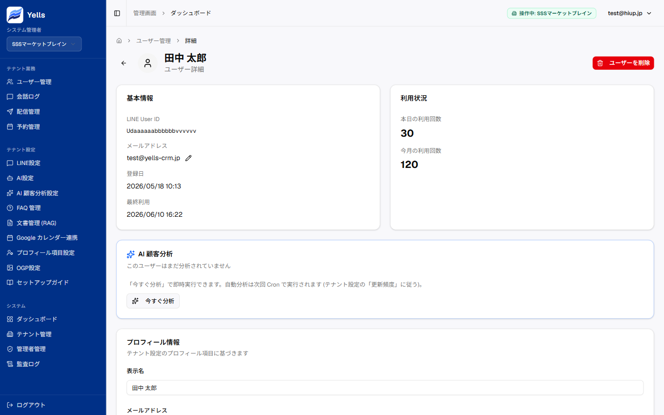Toggle the sidebar panel icon
Screen dimensions: 664x415
point(117,13)
